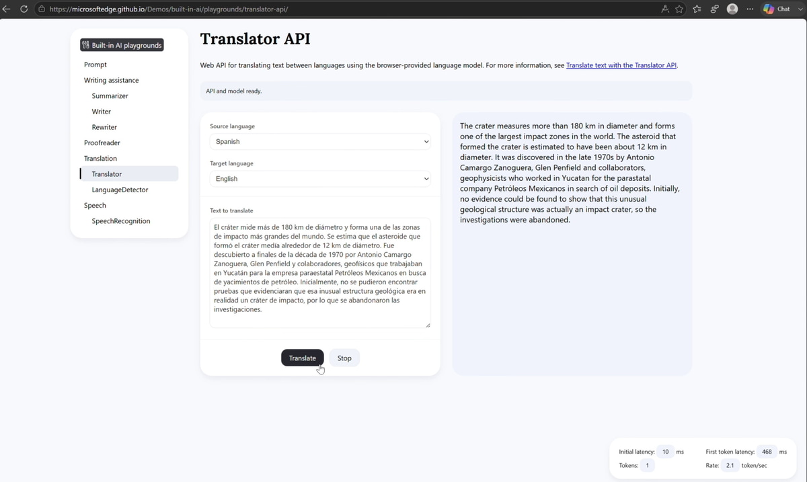
Task: Select Translator in the sidebar
Action: [129, 174]
